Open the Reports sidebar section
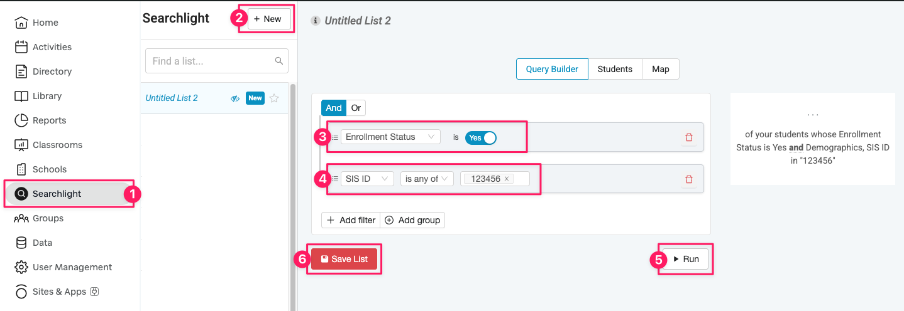 [49, 120]
